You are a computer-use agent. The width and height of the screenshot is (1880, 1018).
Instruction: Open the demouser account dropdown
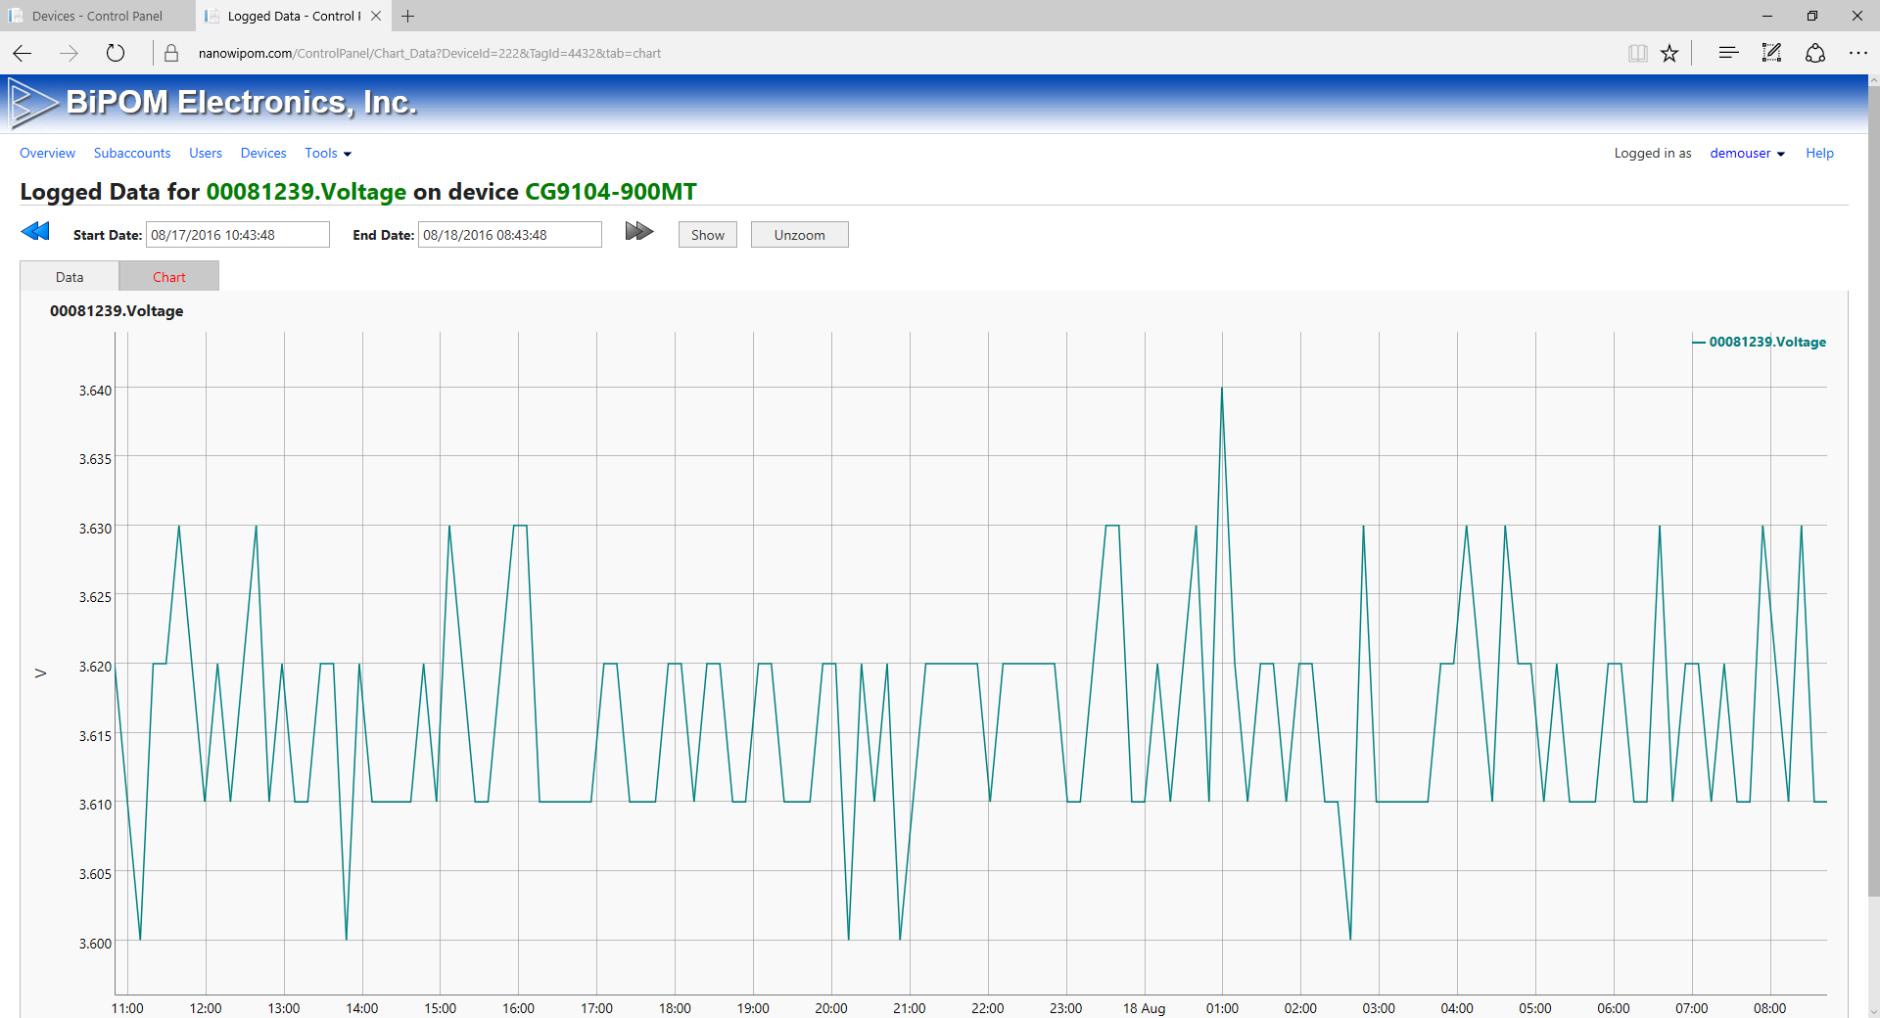coord(1747,154)
